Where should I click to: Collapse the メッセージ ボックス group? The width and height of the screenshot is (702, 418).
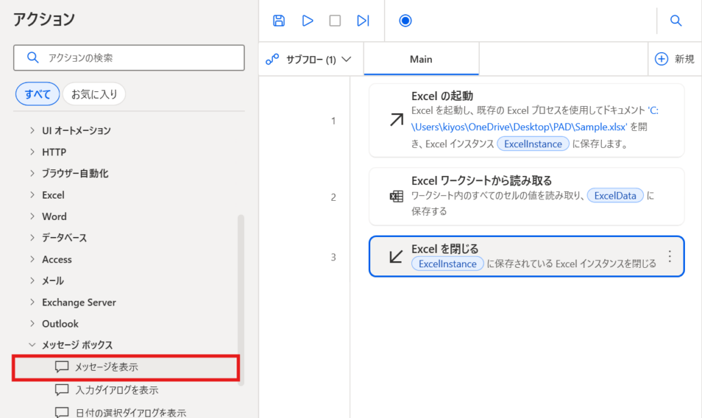pyautogui.click(x=32, y=345)
